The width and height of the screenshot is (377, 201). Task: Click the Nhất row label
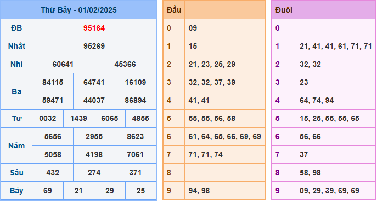point(16,46)
